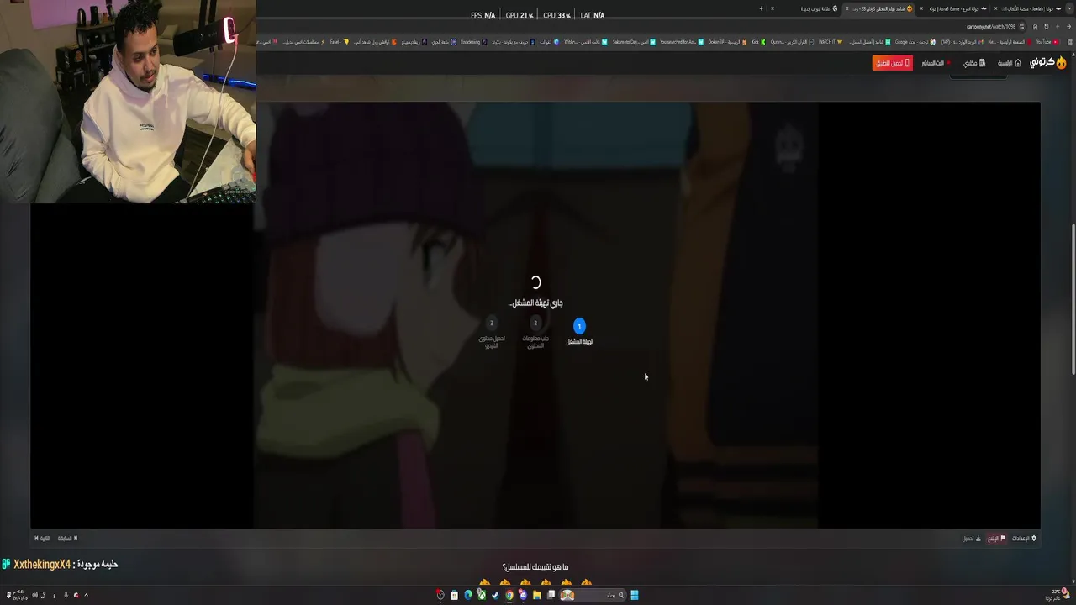Image resolution: width=1076 pixels, height=605 pixels.
Task: Click step 3 تحميل محتوى الفيديو indicator
Action: pyautogui.click(x=492, y=333)
